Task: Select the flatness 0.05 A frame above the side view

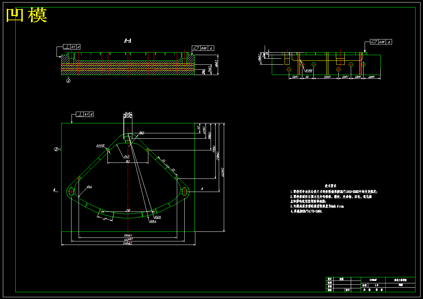Action: point(381,42)
